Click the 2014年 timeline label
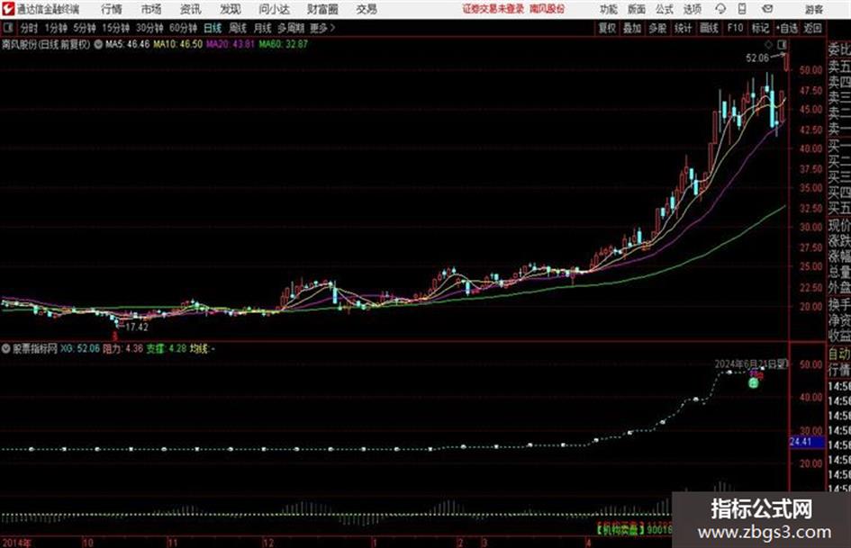 [x=16, y=543]
